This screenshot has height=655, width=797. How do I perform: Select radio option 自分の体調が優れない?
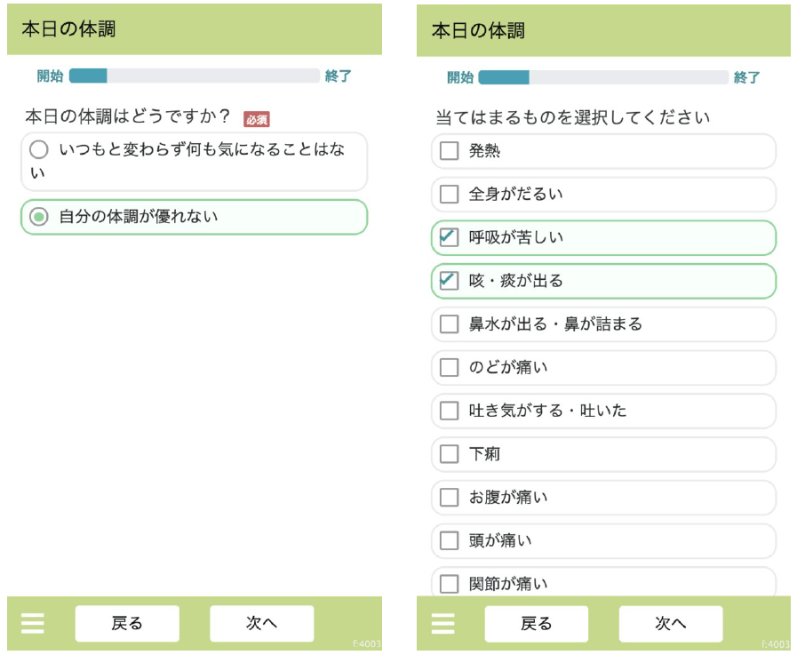pos(38,217)
